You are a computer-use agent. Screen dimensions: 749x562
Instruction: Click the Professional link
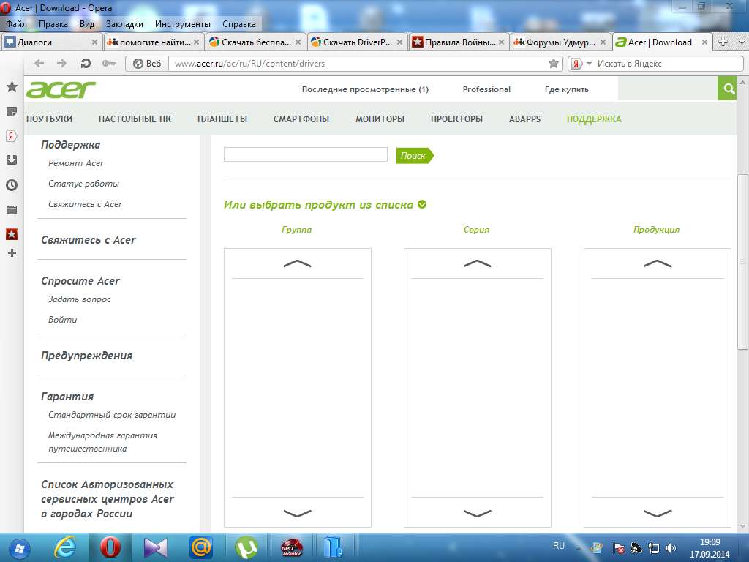coord(486,89)
